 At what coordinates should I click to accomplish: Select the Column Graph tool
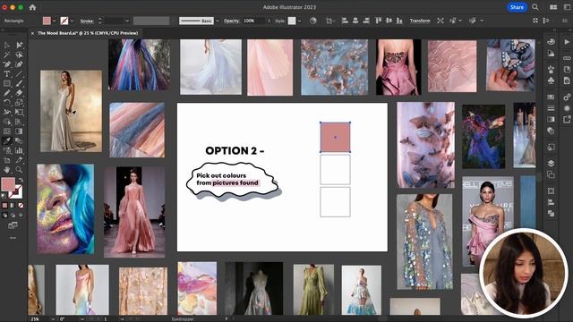(x=20, y=150)
